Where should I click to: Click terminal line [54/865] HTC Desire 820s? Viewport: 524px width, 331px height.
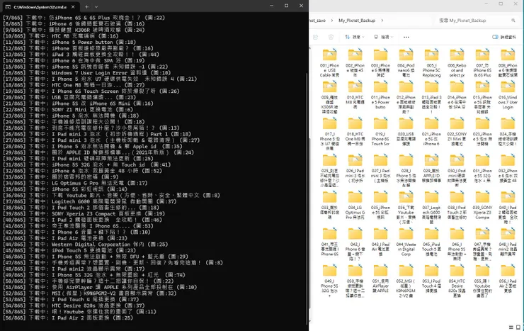(74, 305)
